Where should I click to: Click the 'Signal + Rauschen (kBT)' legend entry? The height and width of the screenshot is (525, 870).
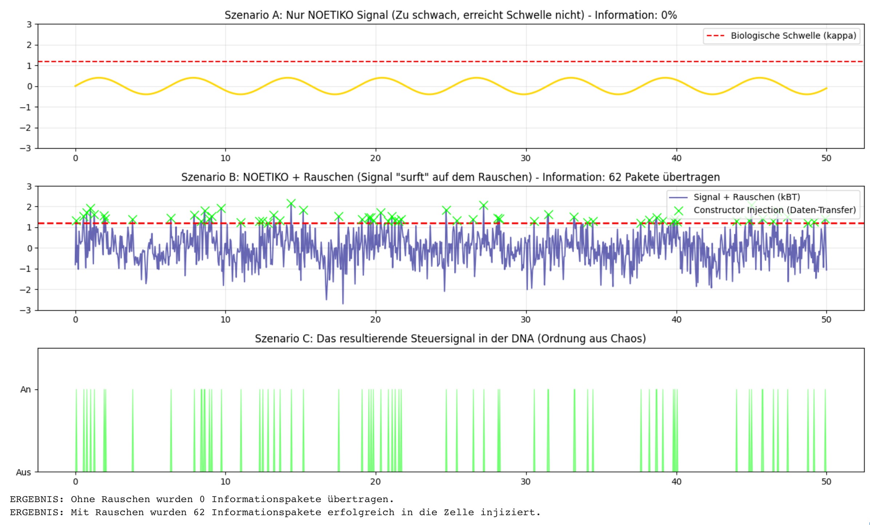pyautogui.click(x=747, y=197)
